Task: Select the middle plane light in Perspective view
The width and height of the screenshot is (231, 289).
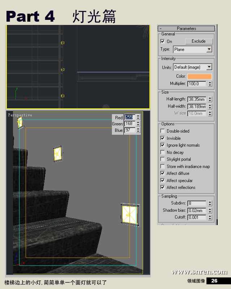Action: tap(57, 154)
